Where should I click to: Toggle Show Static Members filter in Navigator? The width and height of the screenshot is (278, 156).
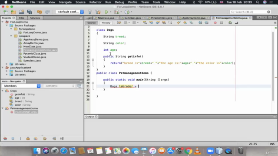[x=20, y=139]
